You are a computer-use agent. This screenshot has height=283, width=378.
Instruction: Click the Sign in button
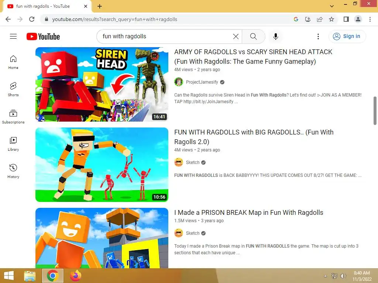coord(347,36)
